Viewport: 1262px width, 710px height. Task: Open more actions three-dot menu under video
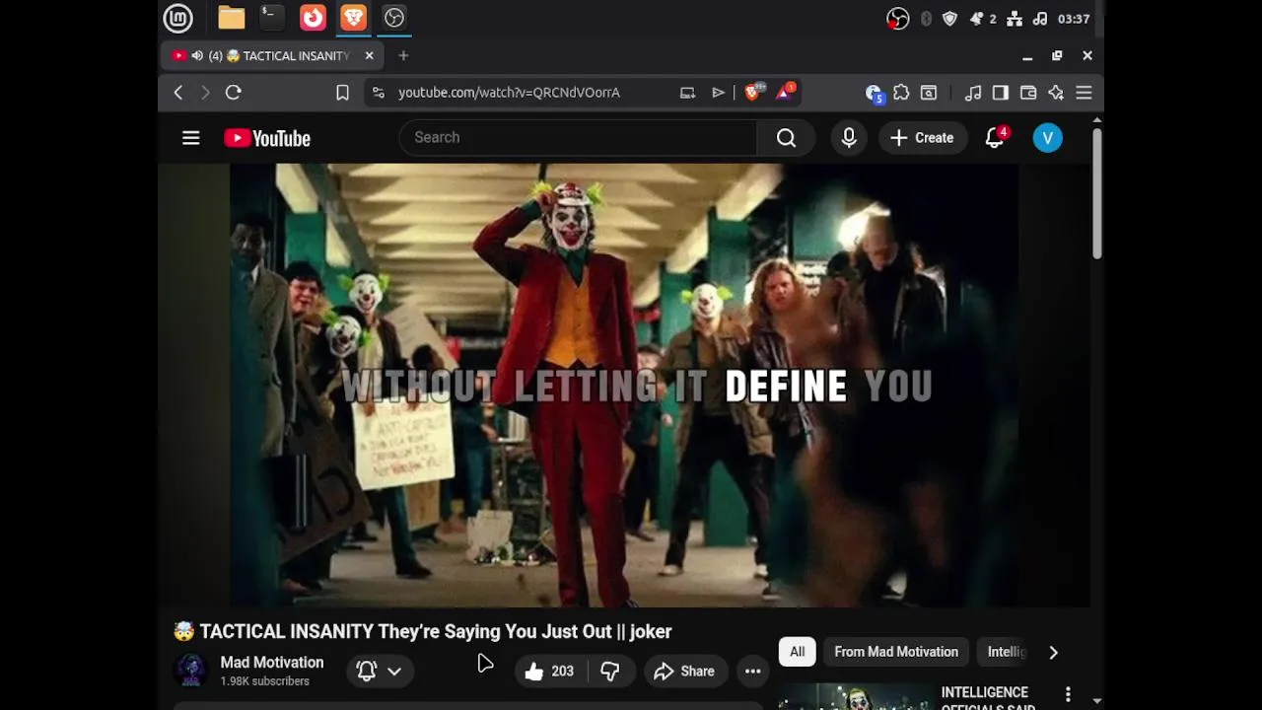click(x=752, y=672)
